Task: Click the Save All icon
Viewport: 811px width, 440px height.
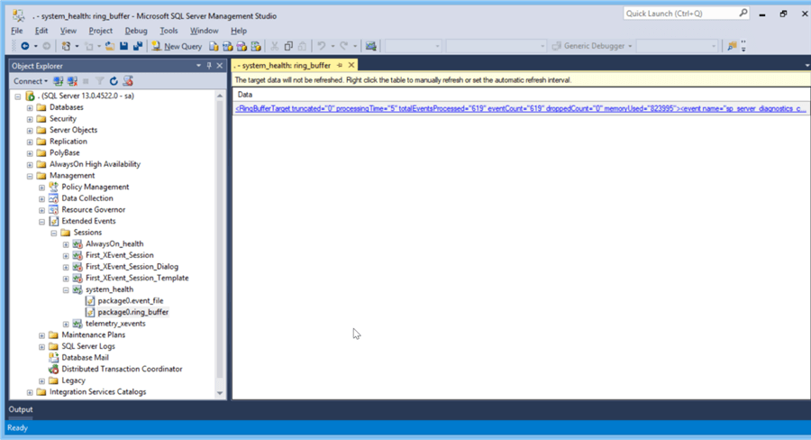Action: point(138,46)
